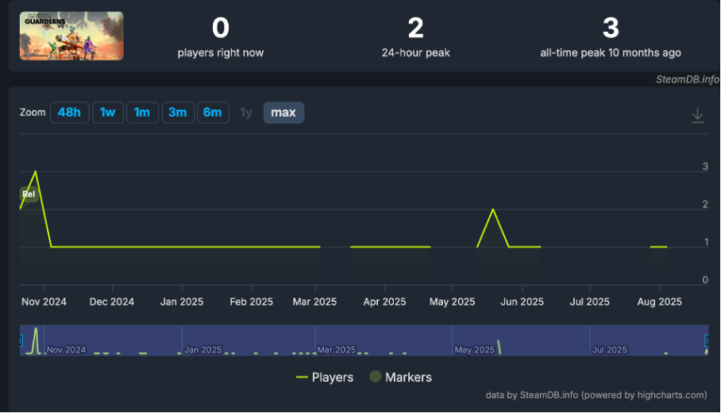Toggle the Markers series in legend
This screenshot has width=721, height=413.
(x=400, y=377)
